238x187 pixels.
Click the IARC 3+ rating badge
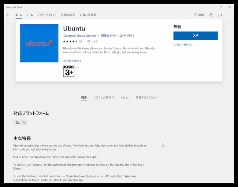[x=69, y=71]
